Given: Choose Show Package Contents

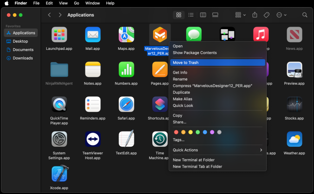Looking at the screenshot, I should click(218, 53).
